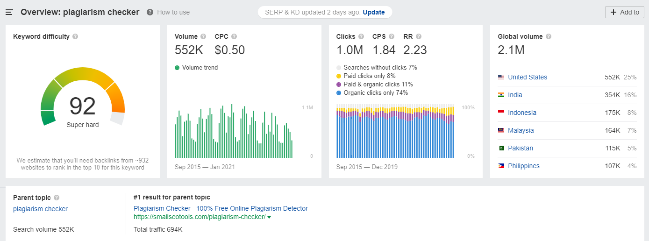This screenshot has width=649, height=241.
Task: Click the Update SERP link
Action: 374,12
